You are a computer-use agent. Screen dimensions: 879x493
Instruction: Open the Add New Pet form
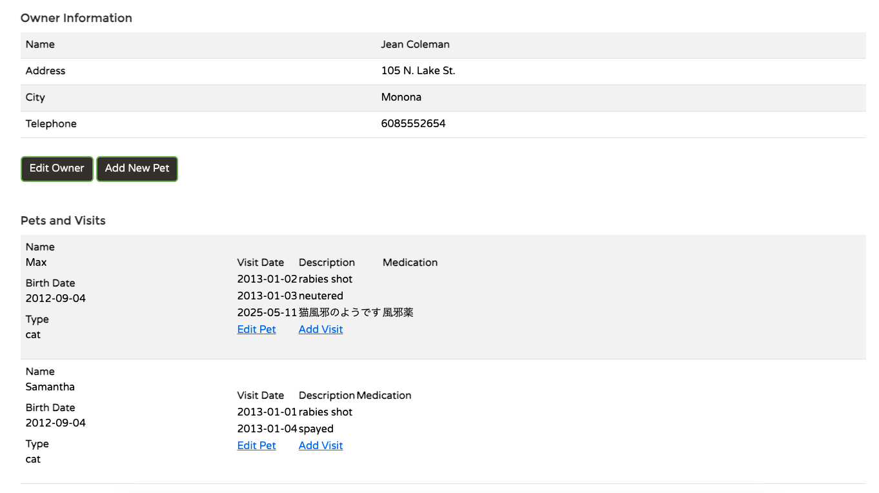pyautogui.click(x=137, y=168)
